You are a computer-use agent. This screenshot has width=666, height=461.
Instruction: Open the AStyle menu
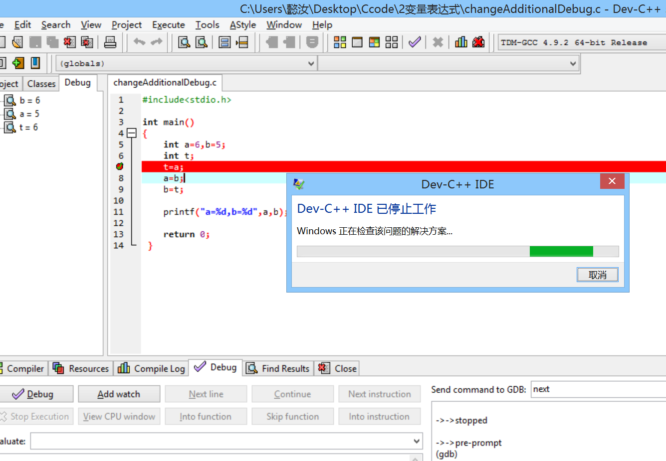[243, 24]
